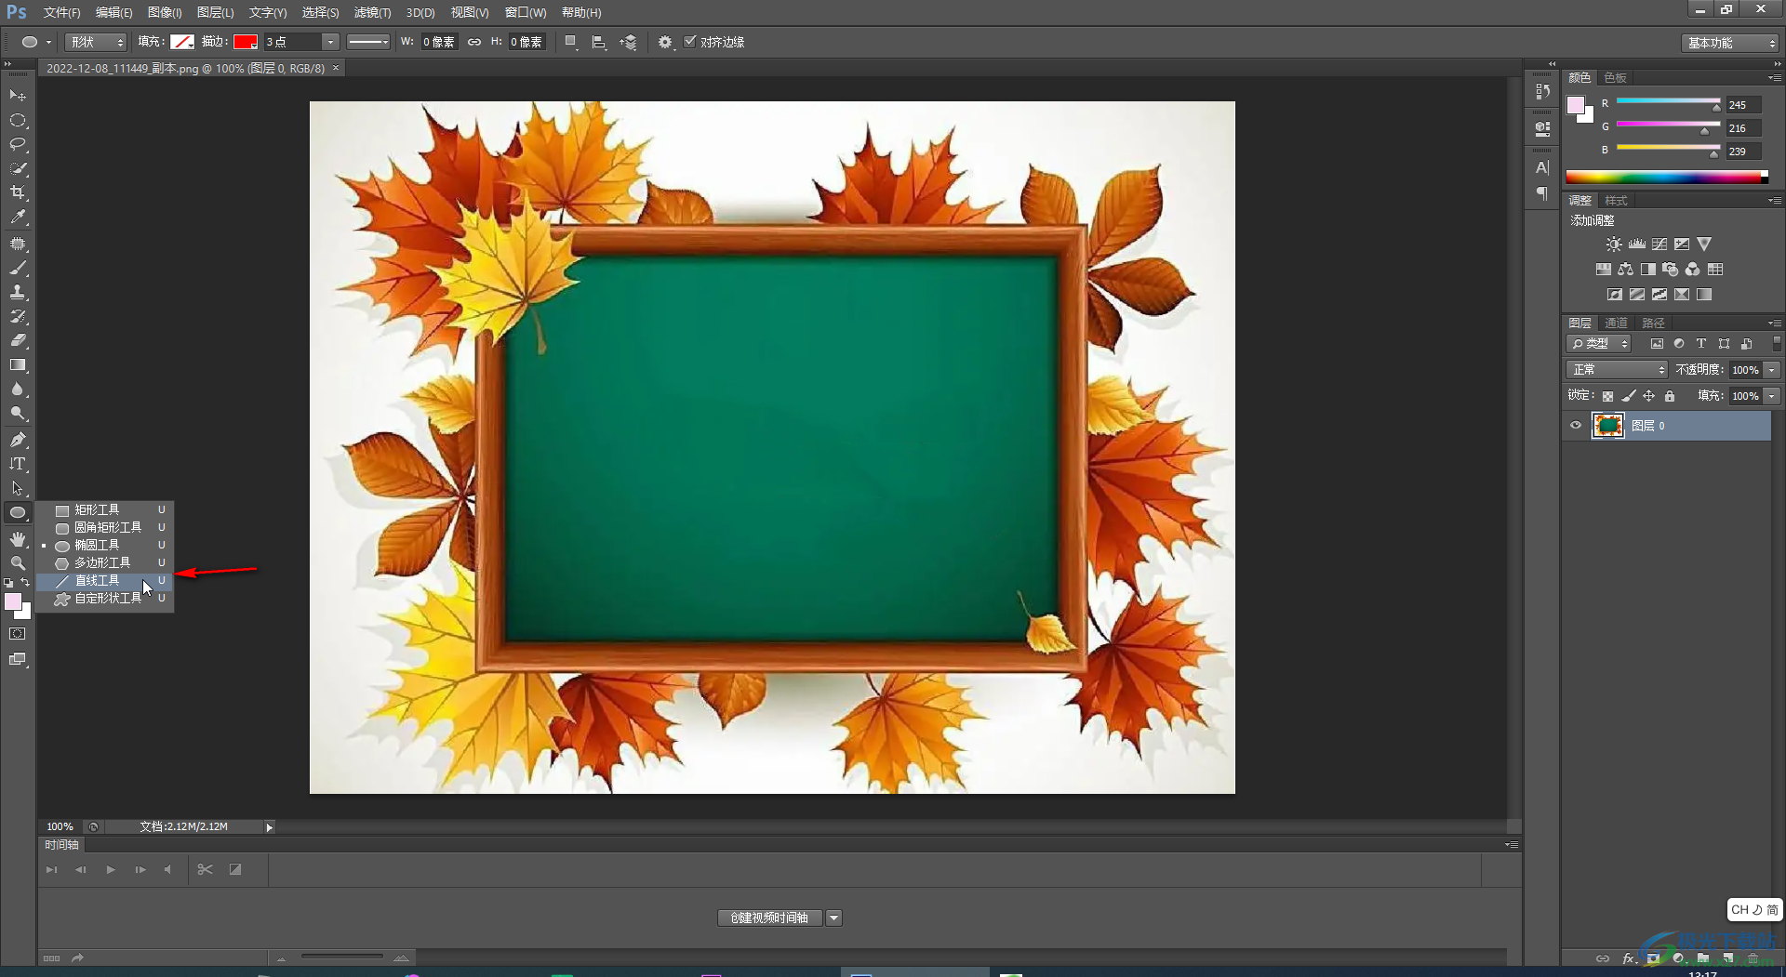
Task: Click the 创建视频时间轴 button
Action: 769,918
